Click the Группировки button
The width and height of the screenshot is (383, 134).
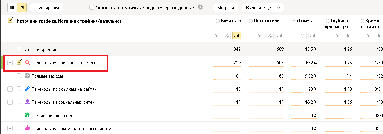pyautogui.click(x=47, y=8)
